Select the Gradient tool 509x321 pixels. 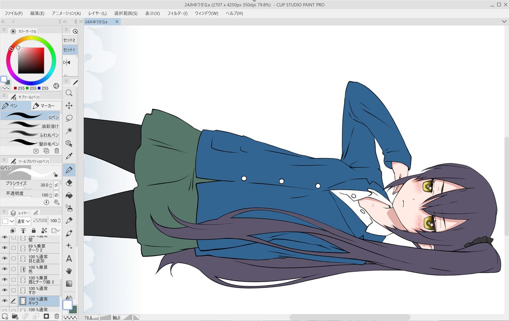[x=69, y=283]
